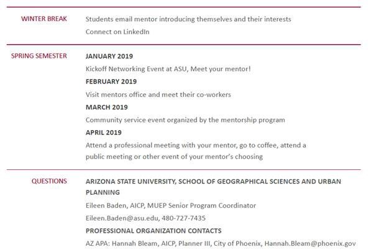
Task: Click the phone number 480-727-7435
Action: tap(184, 218)
